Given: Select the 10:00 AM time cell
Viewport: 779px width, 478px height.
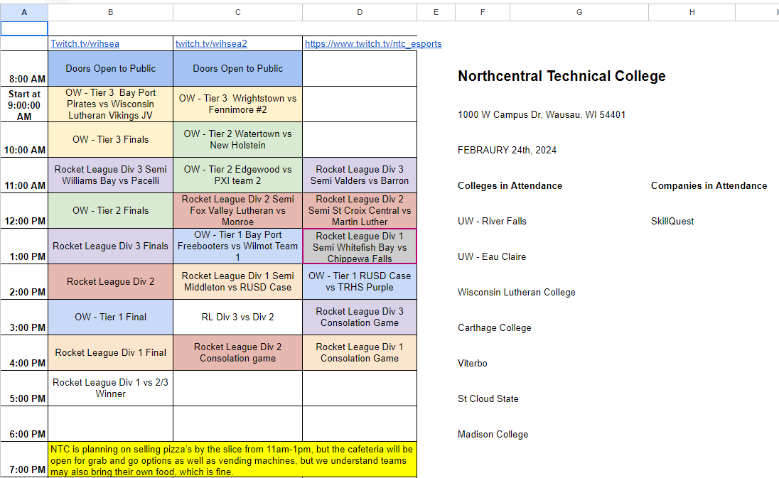Looking at the screenshot, I should [24, 140].
